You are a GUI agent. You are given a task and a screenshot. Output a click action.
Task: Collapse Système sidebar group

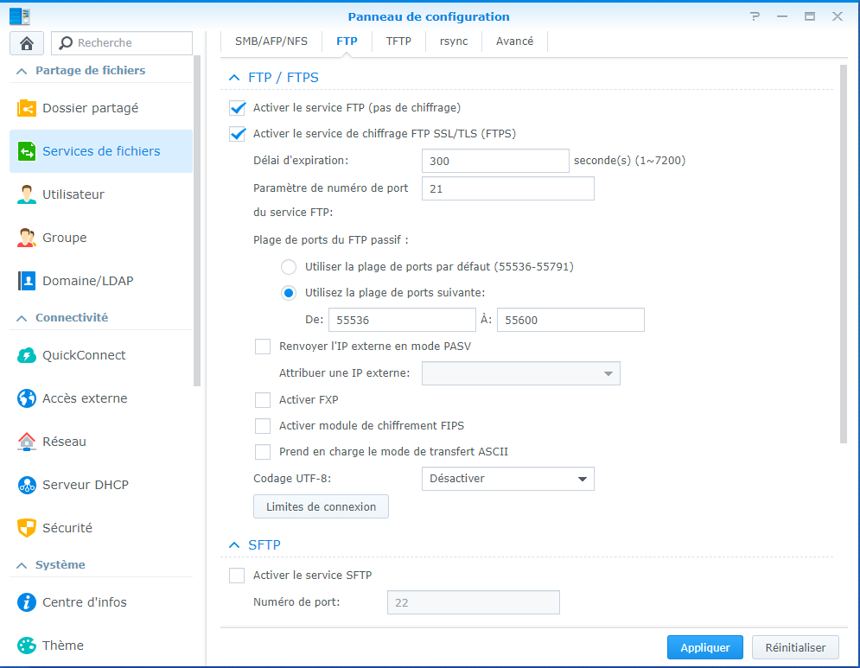click(x=22, y=565)
